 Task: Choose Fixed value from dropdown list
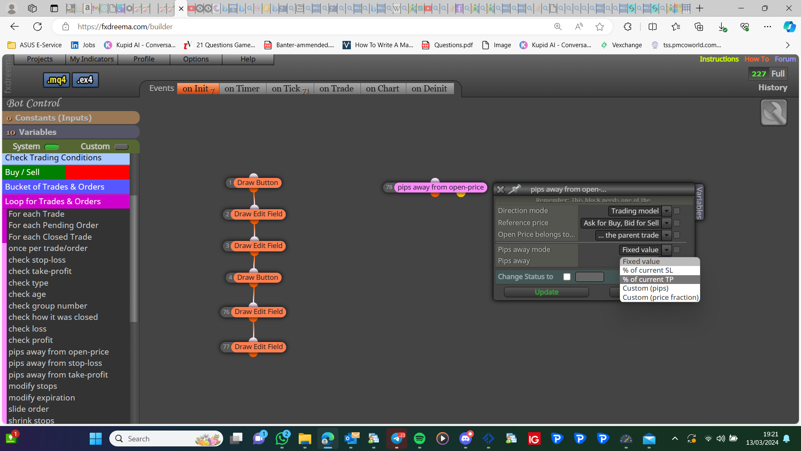660,261
